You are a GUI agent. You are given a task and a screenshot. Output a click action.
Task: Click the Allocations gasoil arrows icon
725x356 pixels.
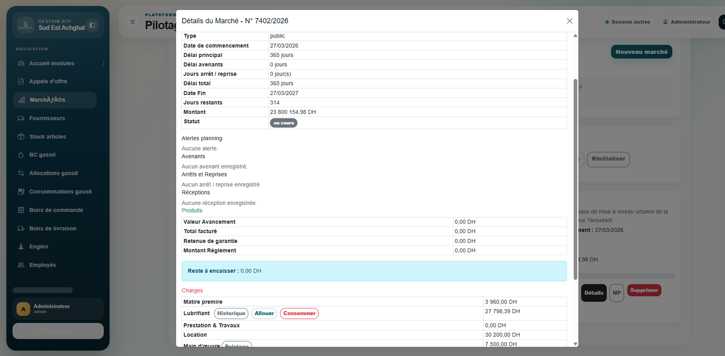(21, 173)
